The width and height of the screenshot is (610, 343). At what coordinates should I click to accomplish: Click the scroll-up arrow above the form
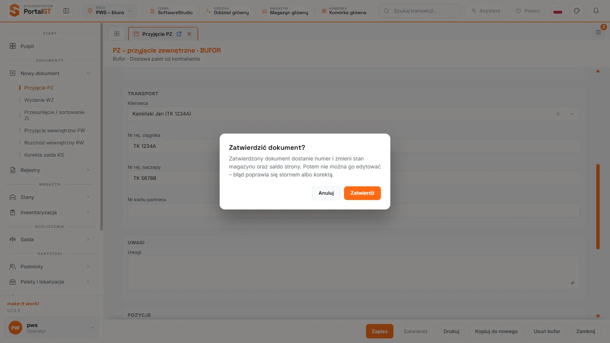pos(598,71)
